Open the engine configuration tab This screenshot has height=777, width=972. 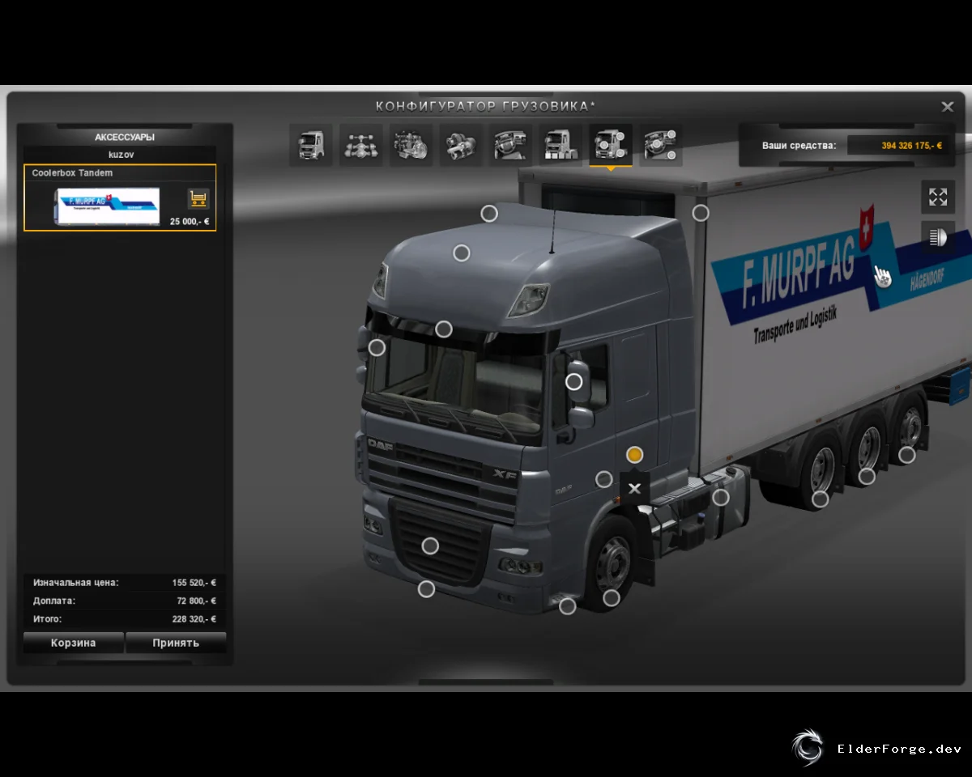tap(411, 145)
